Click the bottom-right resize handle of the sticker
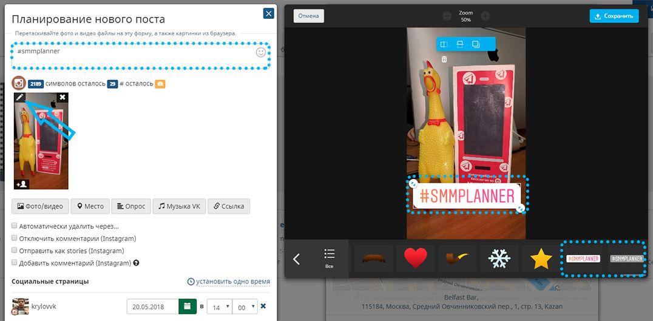The image size is (653, 321). coord(519,208)
